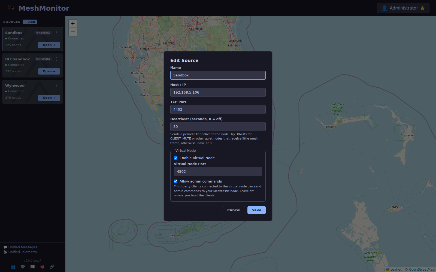Click the chain link icon in footer
The width and height of the screenshot is (436, 272).
(x=52, y=267)
